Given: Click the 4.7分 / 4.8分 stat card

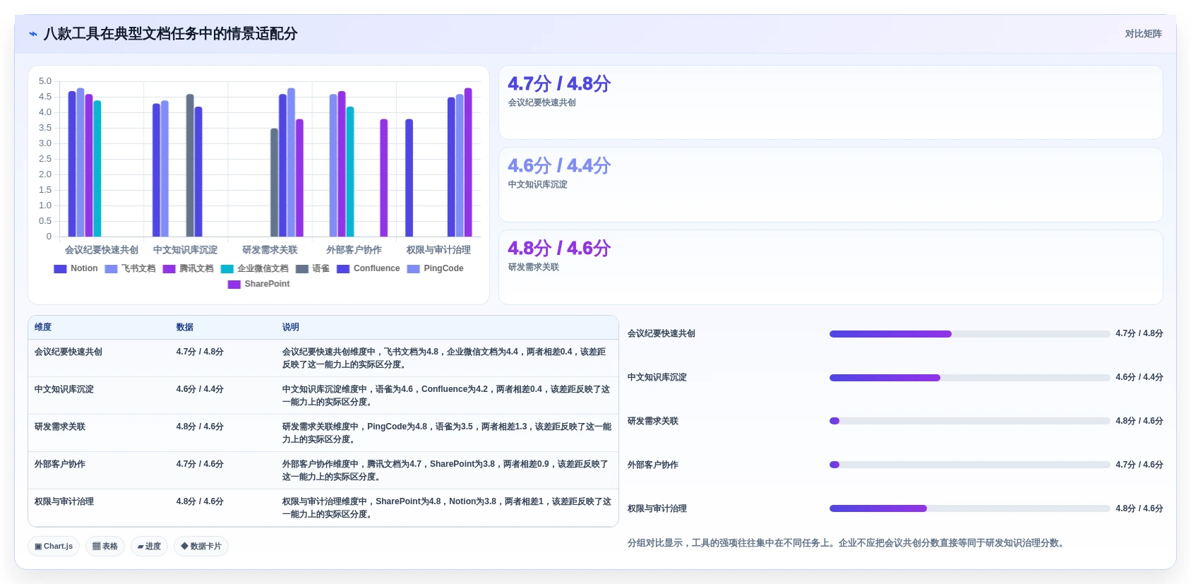Looking at the screenshot, I should [x=830, y=102].
